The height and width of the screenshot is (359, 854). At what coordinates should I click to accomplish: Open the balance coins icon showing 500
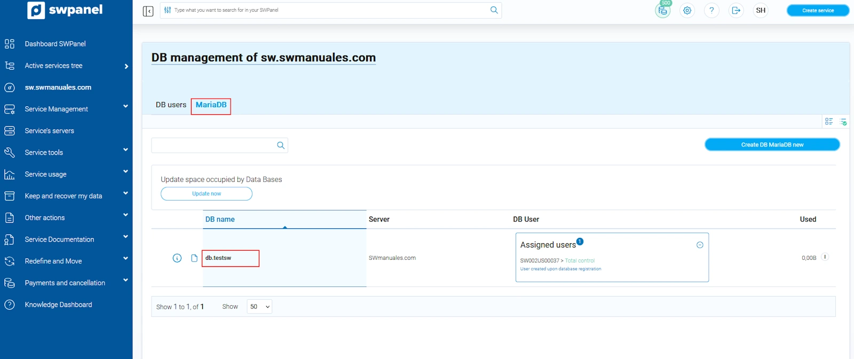[662, 11]
